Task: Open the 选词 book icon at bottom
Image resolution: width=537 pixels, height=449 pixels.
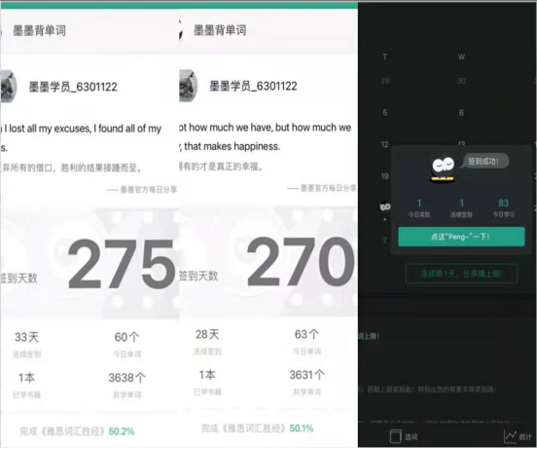Action: pyautogui.click(x=395, y=436)
